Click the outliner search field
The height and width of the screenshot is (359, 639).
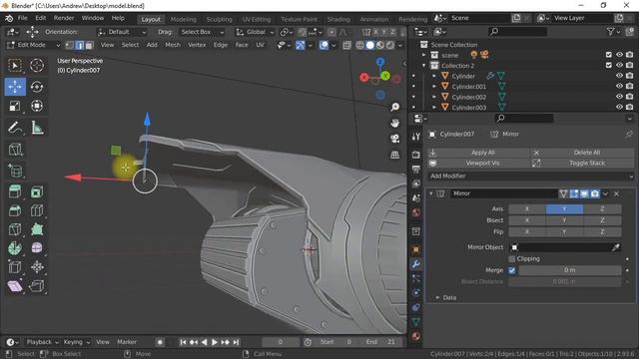click(518, 31)
